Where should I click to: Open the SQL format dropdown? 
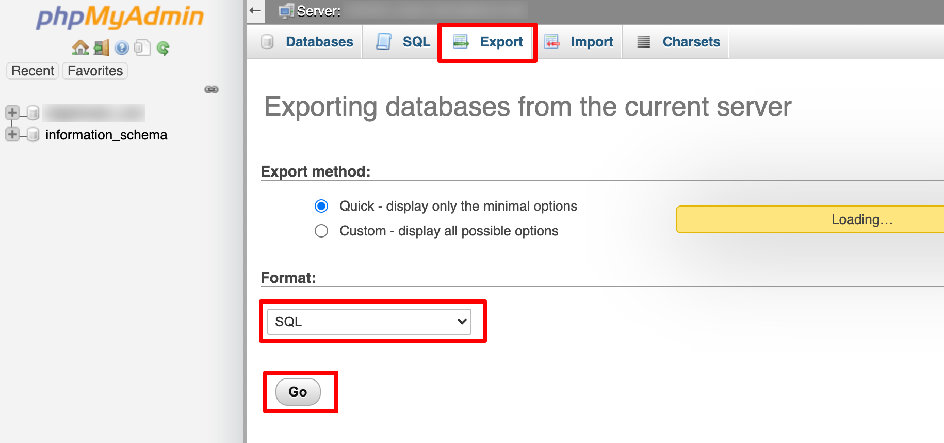point(369,322)
